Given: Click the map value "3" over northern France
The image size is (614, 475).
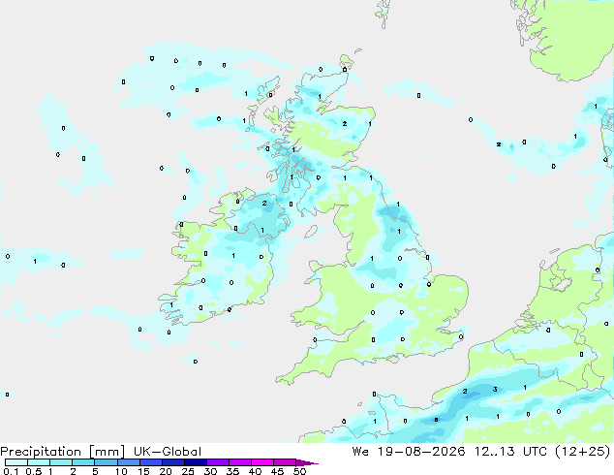Looking at the screenshot, I should (495, 389).
